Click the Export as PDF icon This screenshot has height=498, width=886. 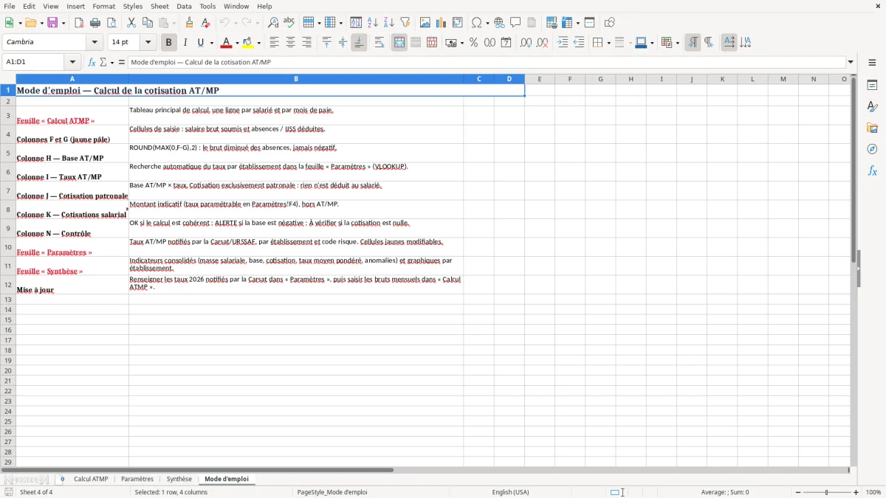point(79,23)
